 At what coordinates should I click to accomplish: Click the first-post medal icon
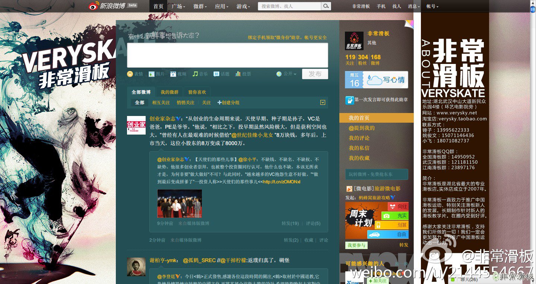(x=349, y=100)
